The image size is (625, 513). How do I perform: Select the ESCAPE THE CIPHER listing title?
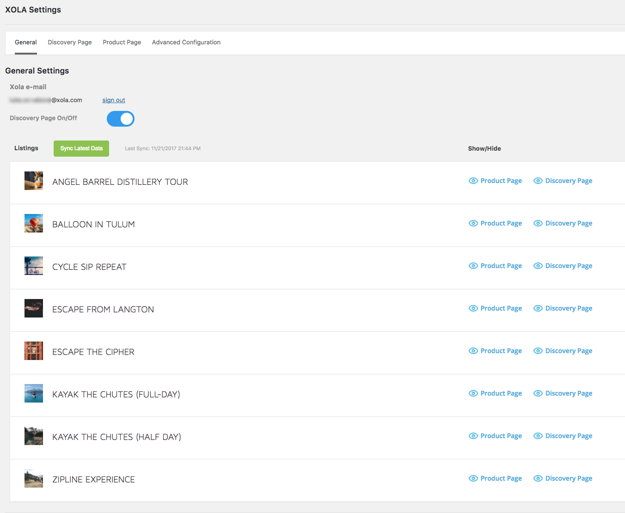pos(93,352)
